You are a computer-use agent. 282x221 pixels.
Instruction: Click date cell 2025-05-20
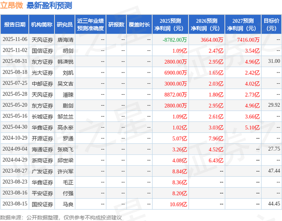[x=15, y=105]
